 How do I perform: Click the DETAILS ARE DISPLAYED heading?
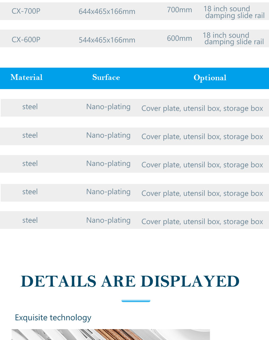coord(130,281)
